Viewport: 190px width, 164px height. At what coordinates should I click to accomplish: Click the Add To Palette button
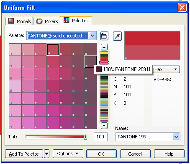coord(24,154)
